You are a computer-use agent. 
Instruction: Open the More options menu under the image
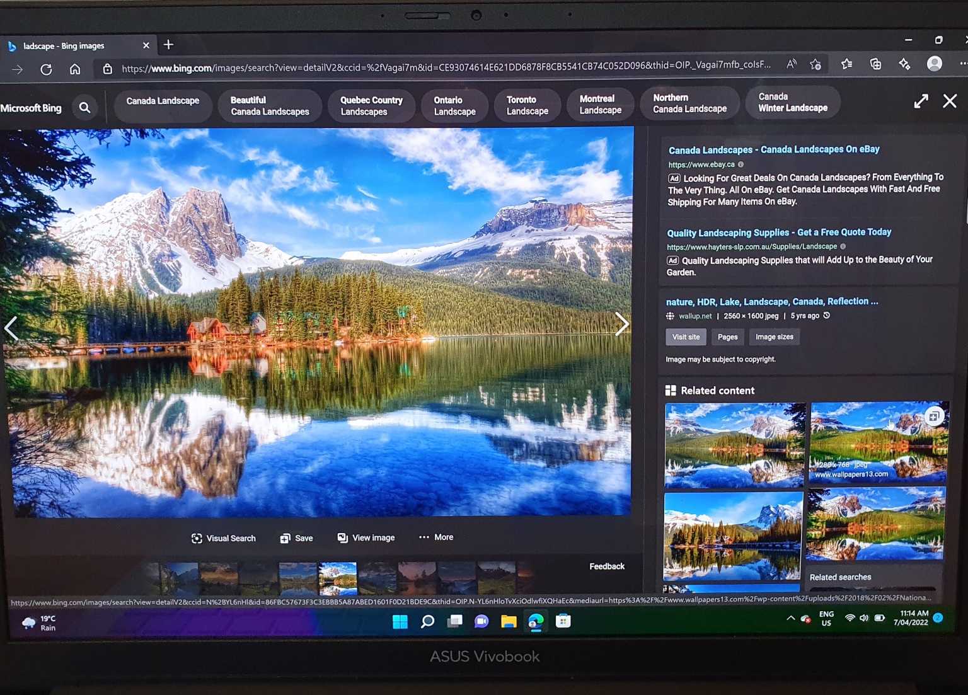[435, 537]
